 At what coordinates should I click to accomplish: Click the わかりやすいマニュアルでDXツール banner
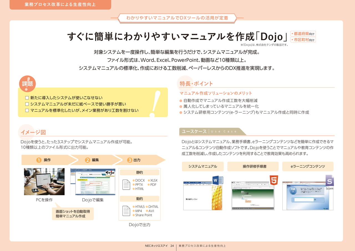(x=177, y=18)
